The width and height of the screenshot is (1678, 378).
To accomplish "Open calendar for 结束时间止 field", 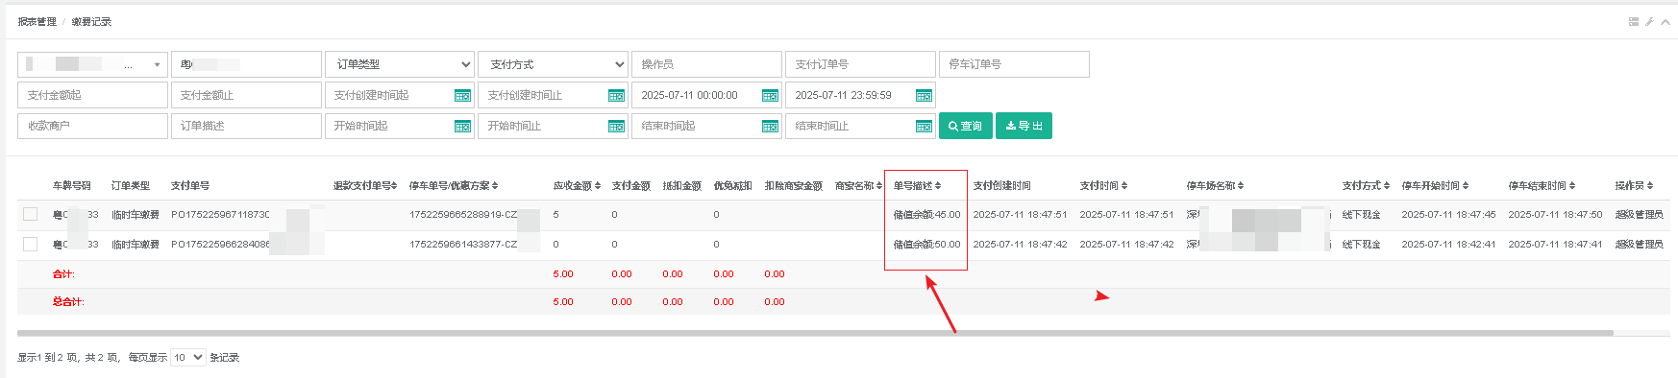I will tap(924, 126).
